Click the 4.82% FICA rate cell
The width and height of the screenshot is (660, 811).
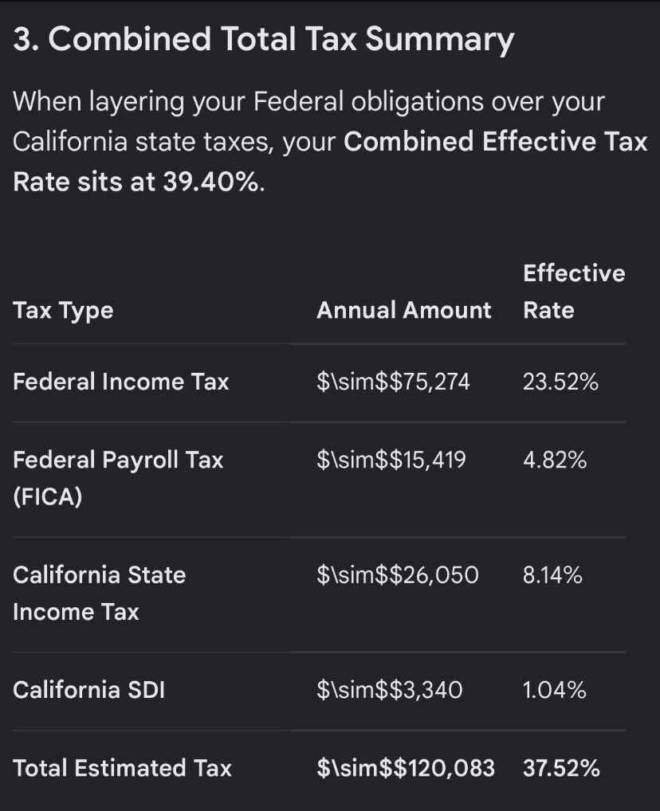(555, 460)
